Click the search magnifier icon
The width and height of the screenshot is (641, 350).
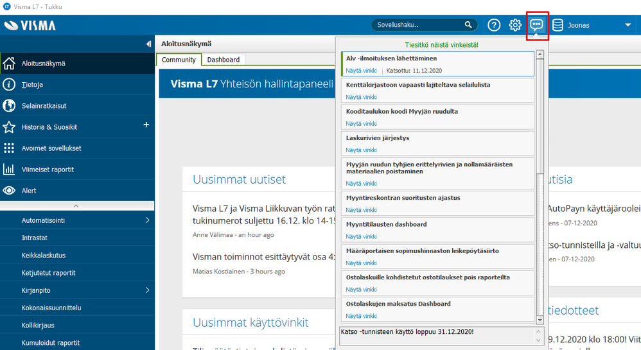tap(468, 24)
